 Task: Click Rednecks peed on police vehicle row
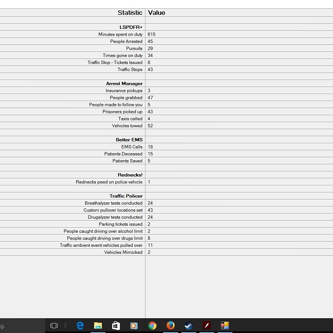[x=109, y=182]
